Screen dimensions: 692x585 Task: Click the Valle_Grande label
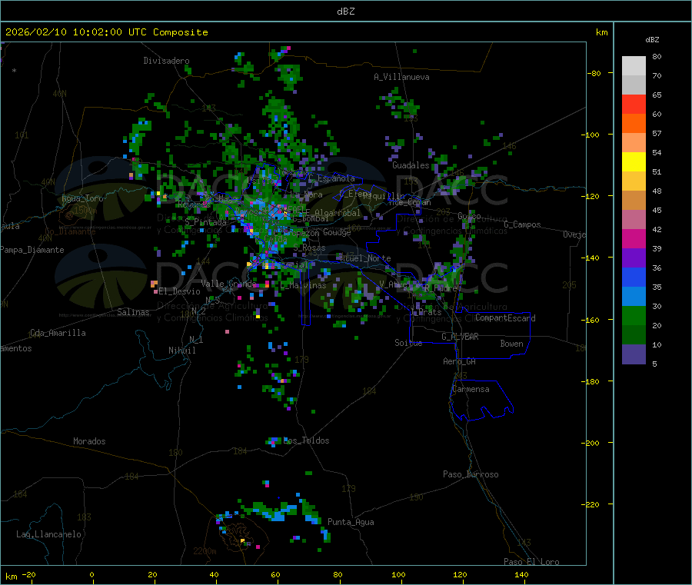click(x=228, y=284)
